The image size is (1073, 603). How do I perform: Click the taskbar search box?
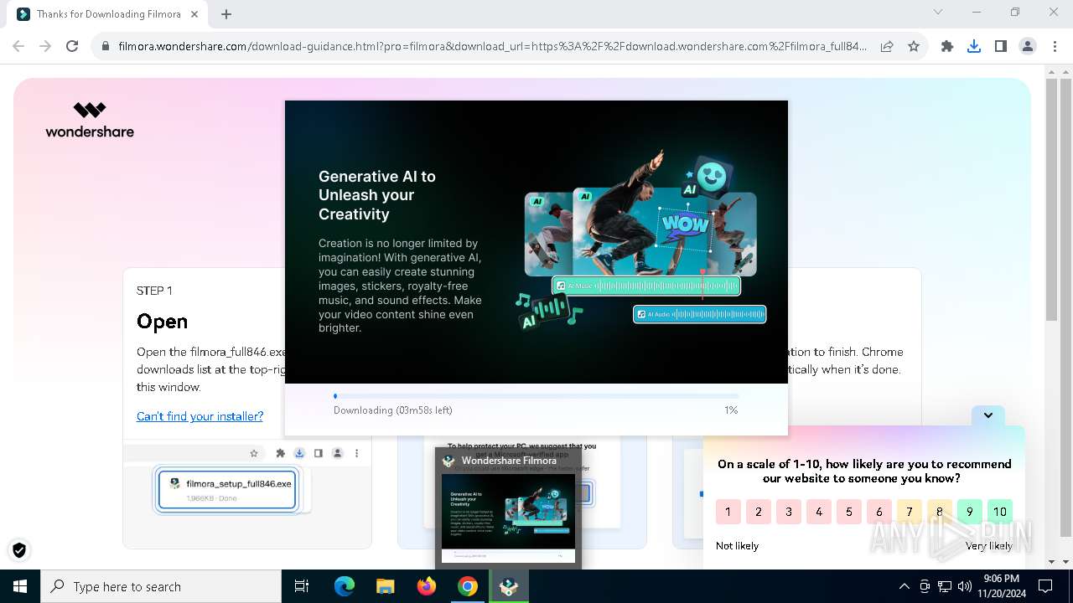click(161, 586)
